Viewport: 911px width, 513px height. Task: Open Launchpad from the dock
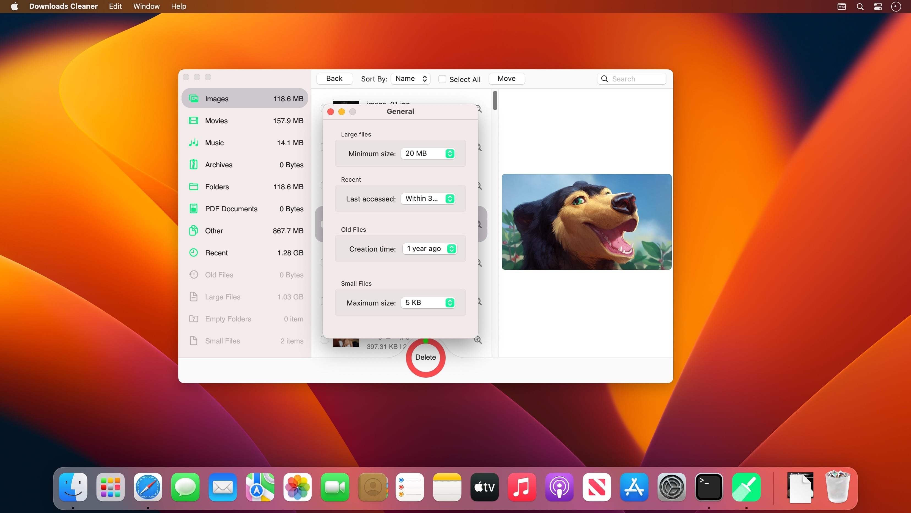point(110,487)
